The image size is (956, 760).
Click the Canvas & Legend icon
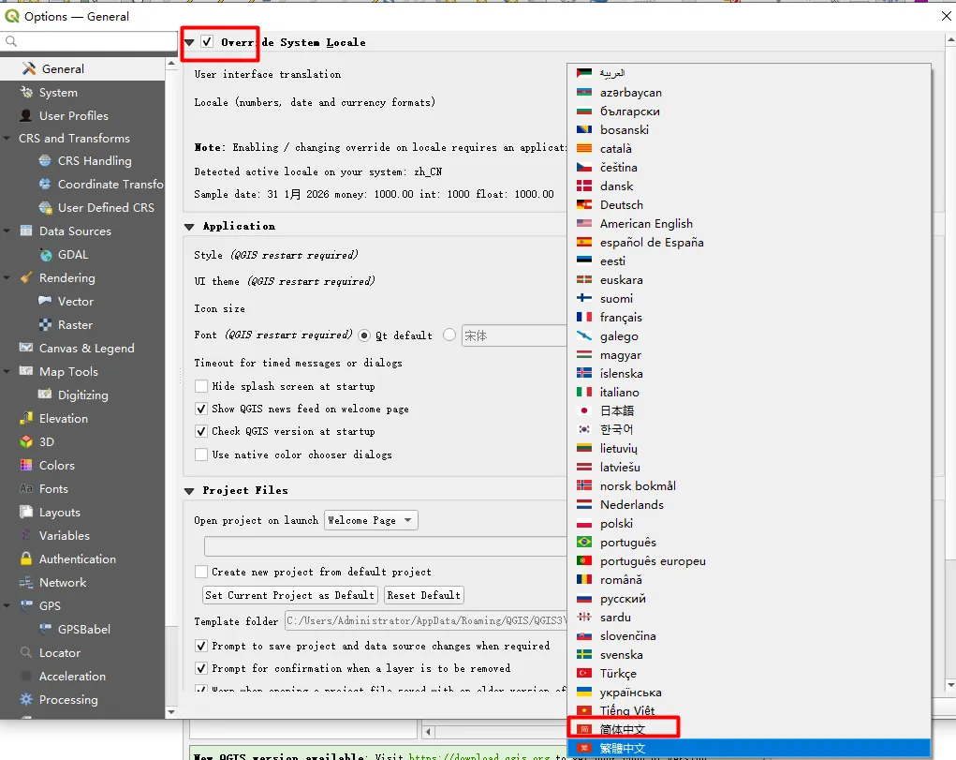click(26, 348)
